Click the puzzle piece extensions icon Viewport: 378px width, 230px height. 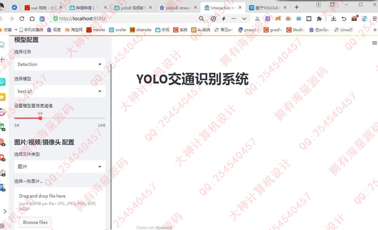pos(319,19)
